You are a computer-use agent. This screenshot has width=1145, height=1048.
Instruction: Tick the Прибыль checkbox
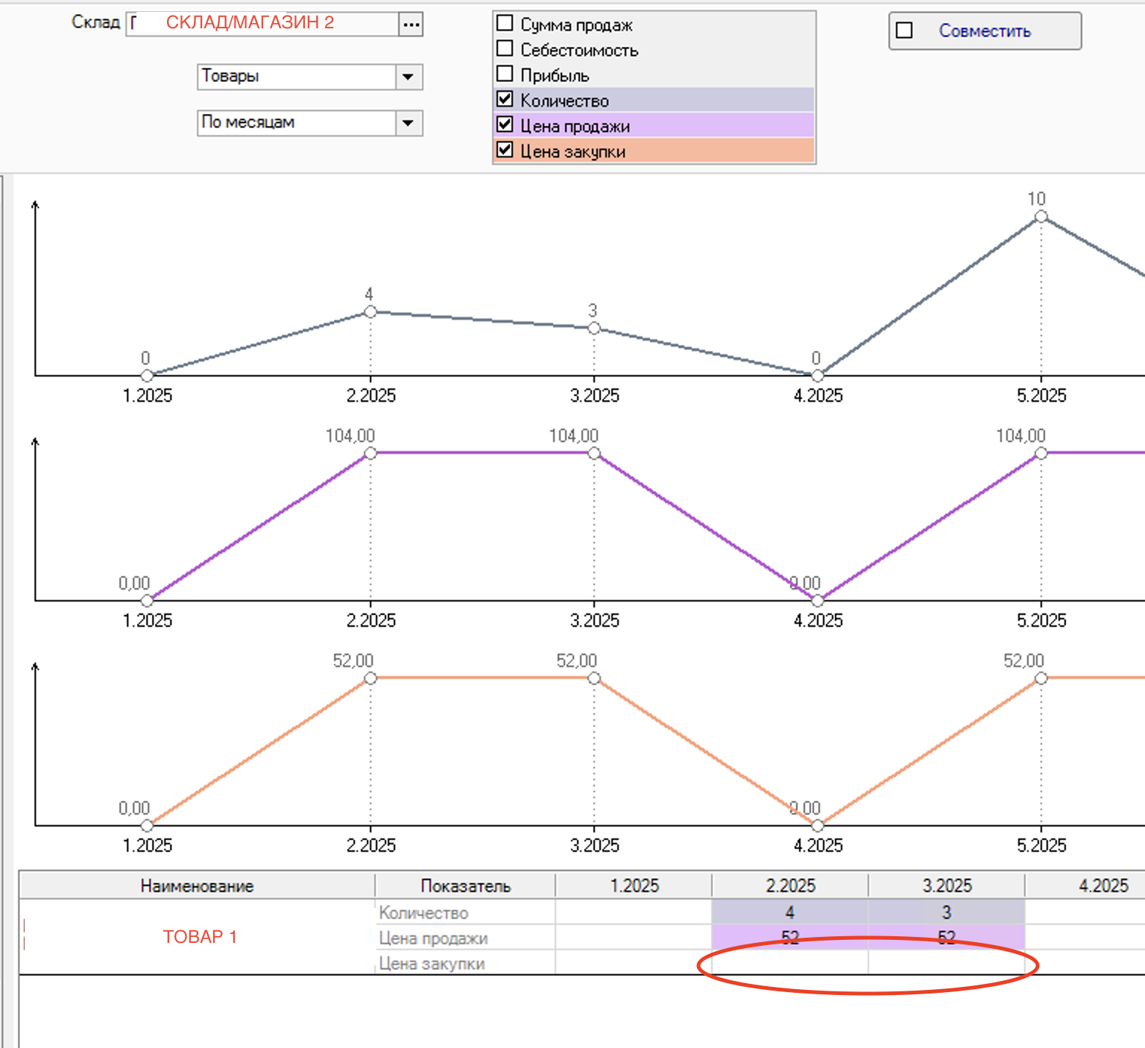(505, 75)
